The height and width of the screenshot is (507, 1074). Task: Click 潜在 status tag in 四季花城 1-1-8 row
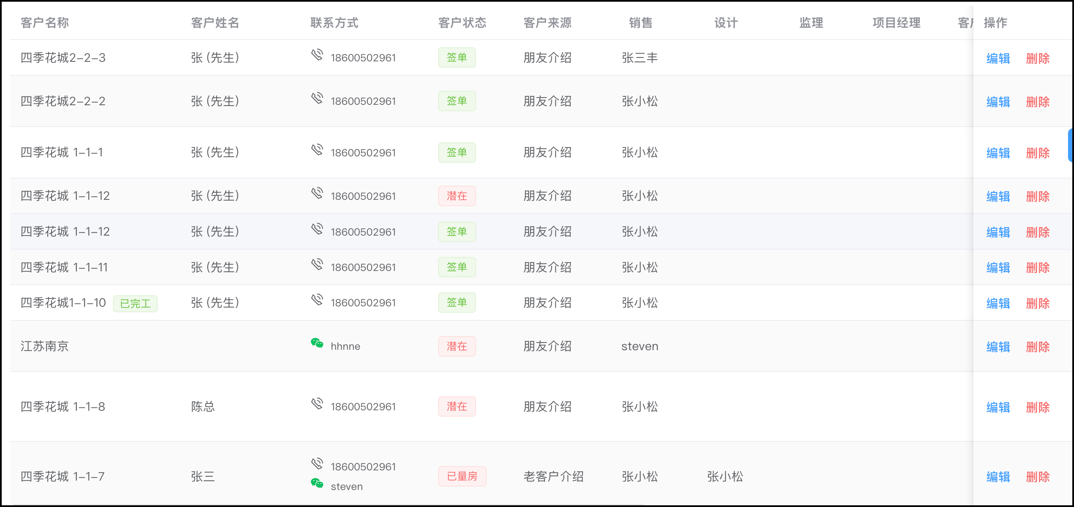[457, 406]
